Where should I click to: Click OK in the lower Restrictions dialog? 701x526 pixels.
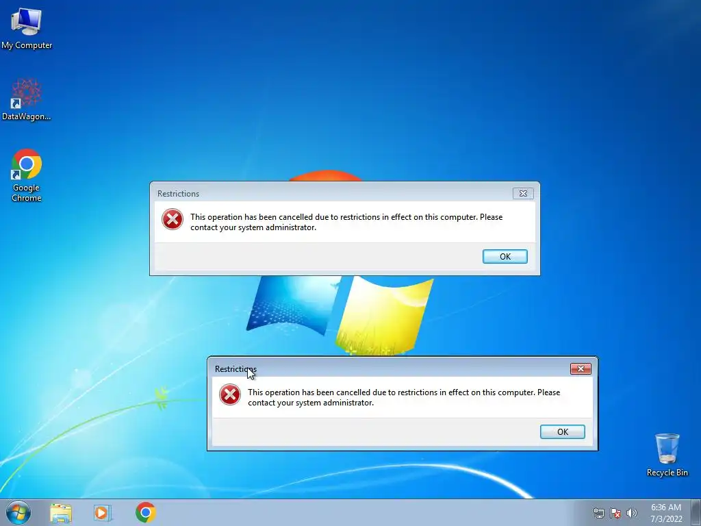(563, 431)
